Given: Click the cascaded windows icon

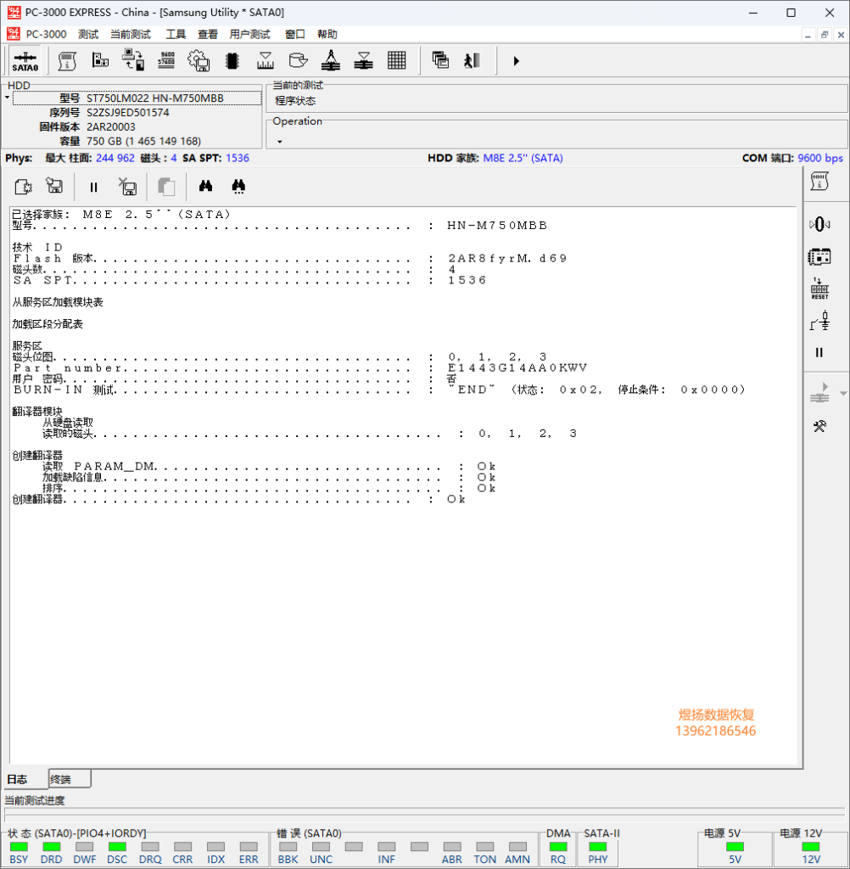Looking at the screenshot, I should point(440,60).
